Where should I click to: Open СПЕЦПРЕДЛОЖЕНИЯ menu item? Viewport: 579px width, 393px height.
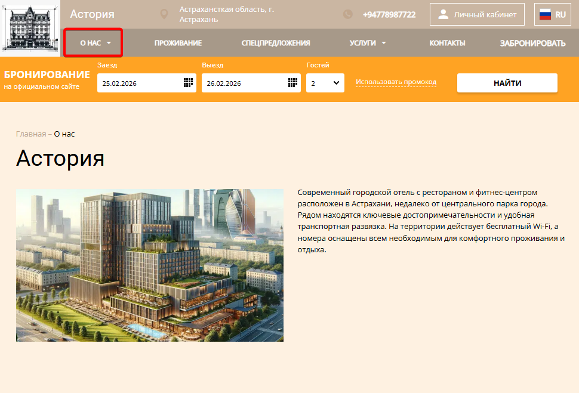pyautogui.click(x=275, y=43)
